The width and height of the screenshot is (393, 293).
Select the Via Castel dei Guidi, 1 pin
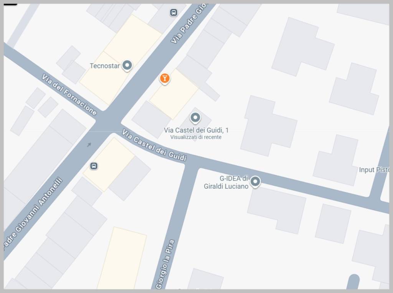coord(195,118)
